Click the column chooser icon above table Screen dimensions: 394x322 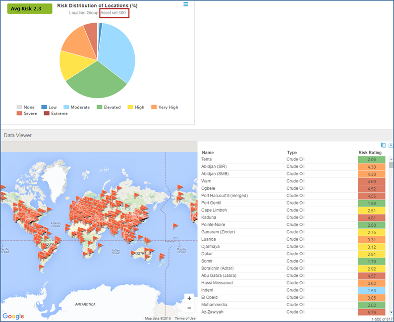(383, 145)
